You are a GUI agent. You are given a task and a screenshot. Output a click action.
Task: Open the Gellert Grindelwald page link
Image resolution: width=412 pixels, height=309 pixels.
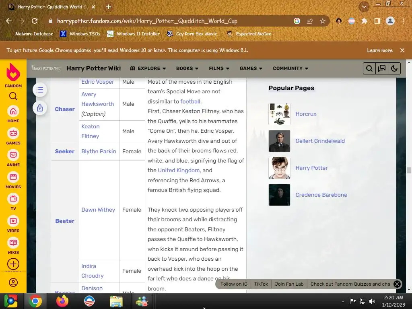click(x=320, y=141)
